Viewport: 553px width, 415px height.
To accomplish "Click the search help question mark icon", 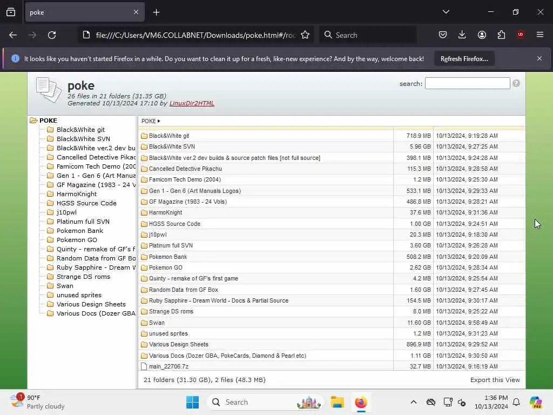I will point(516,83).
